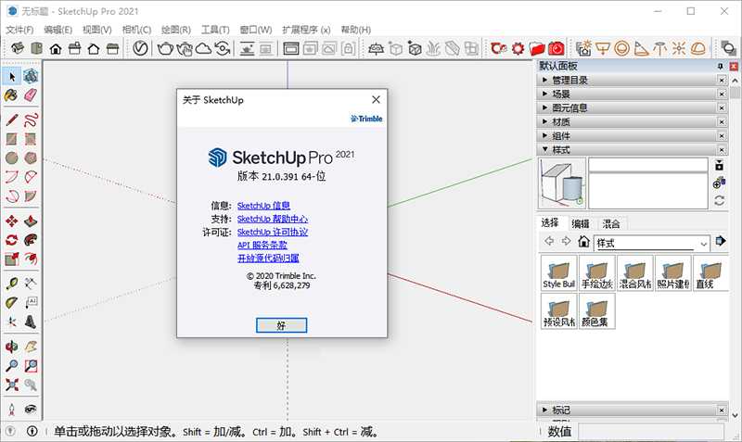The height and width of the screenshot is (442, 742).
Task: Expand the 材质 panel
Action: 633,122
